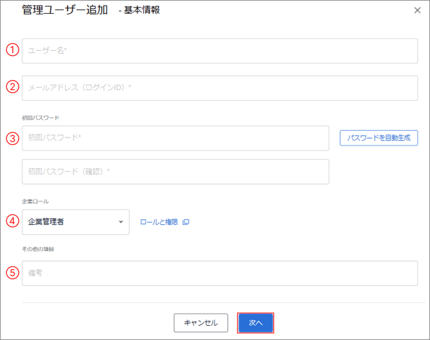
Task: Proceed with the 次へ button
Action: [256, 323]
